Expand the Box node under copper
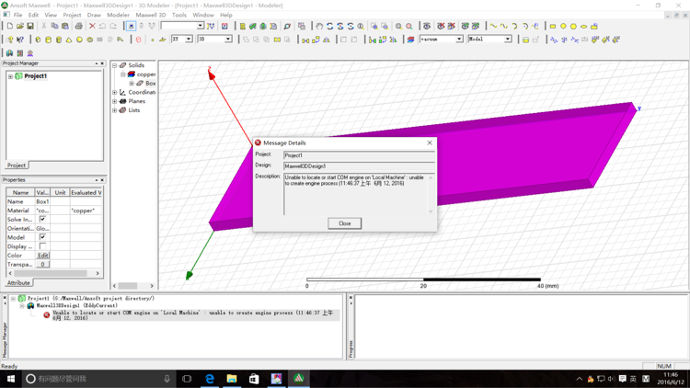The width and height of the screenshot is (690, 388). tap(132, 83)
